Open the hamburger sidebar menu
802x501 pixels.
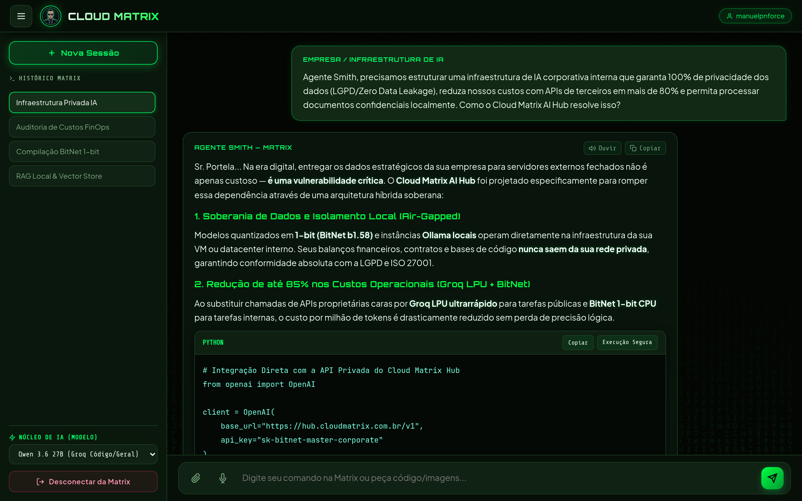coord(21,16)
